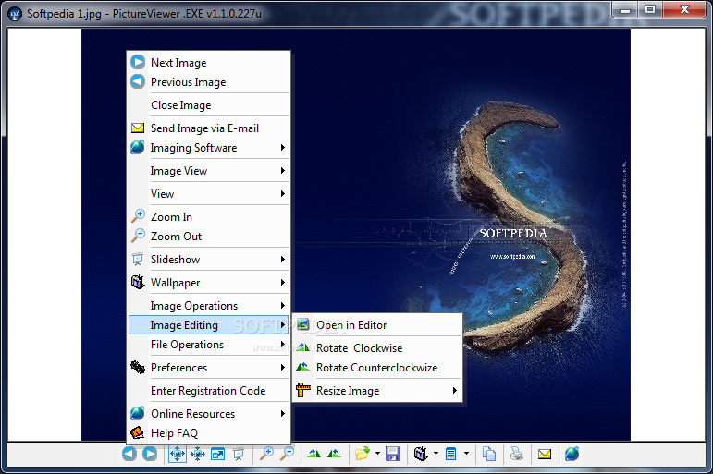Click the blue list view toolbar icon

click(450, 454)
